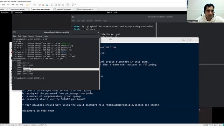Click 'ansible.cfg' in the terminal listing
This screenshot has width=224, height=126.
67,46
